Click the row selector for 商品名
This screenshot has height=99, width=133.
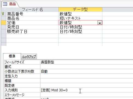4,18
